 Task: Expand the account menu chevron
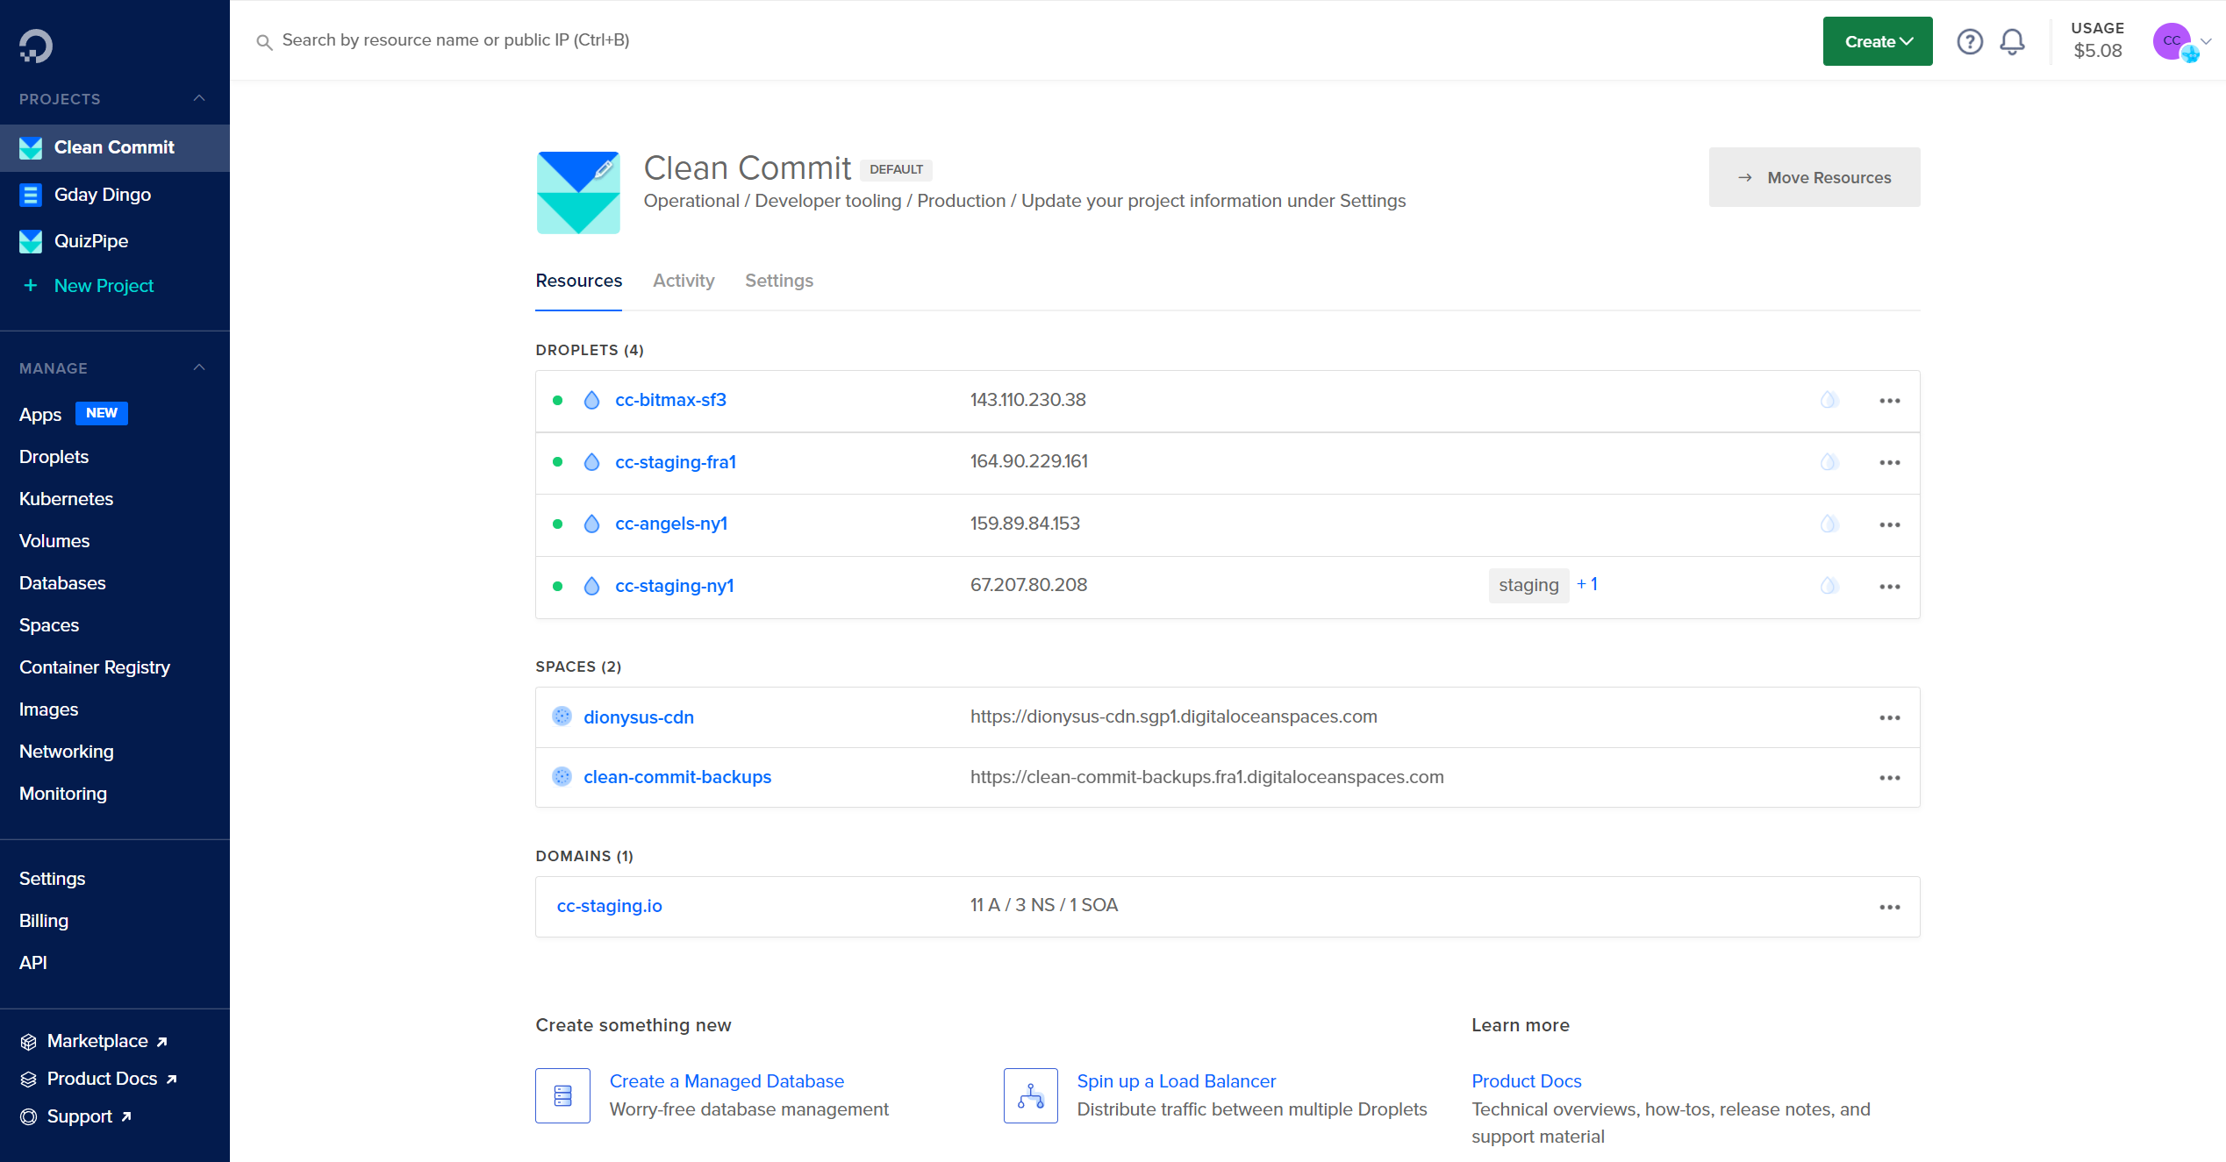(2206, 41)
